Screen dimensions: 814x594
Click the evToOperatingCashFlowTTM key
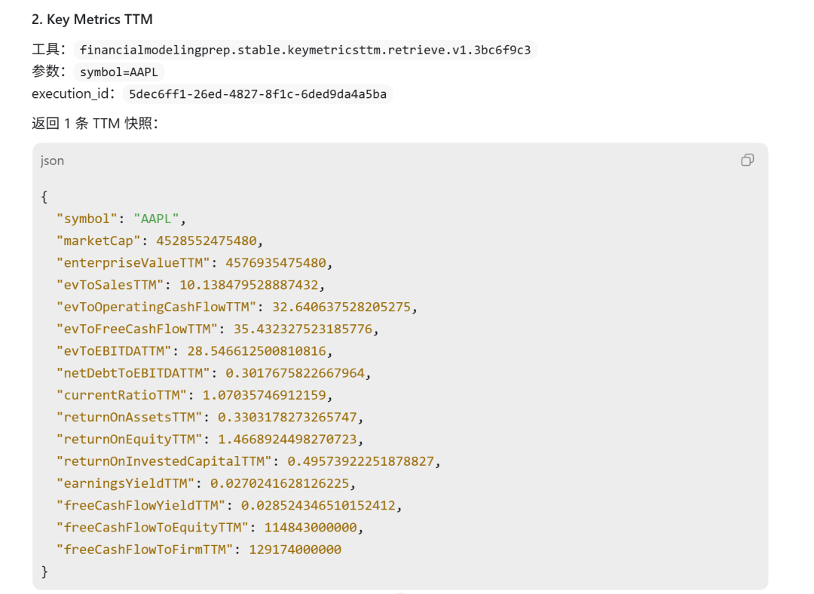[x=156, y=307]
